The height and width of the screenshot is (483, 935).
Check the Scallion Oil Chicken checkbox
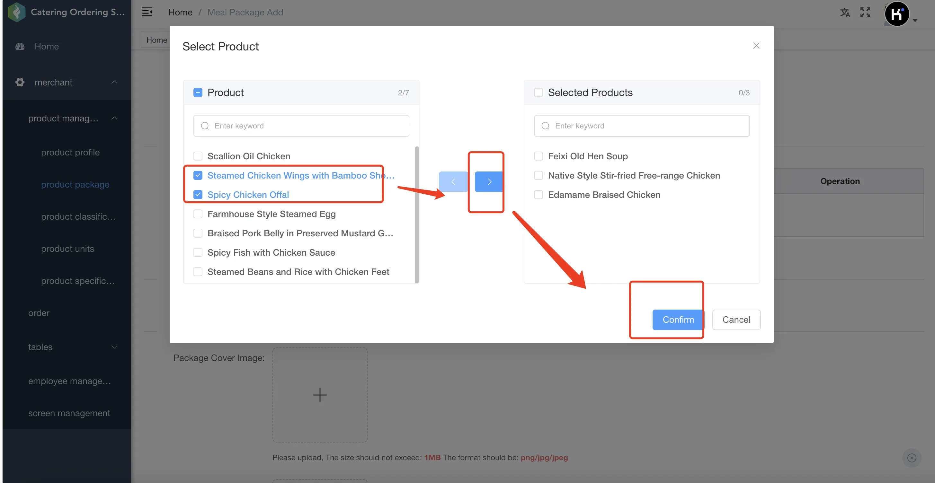point(198,156)
